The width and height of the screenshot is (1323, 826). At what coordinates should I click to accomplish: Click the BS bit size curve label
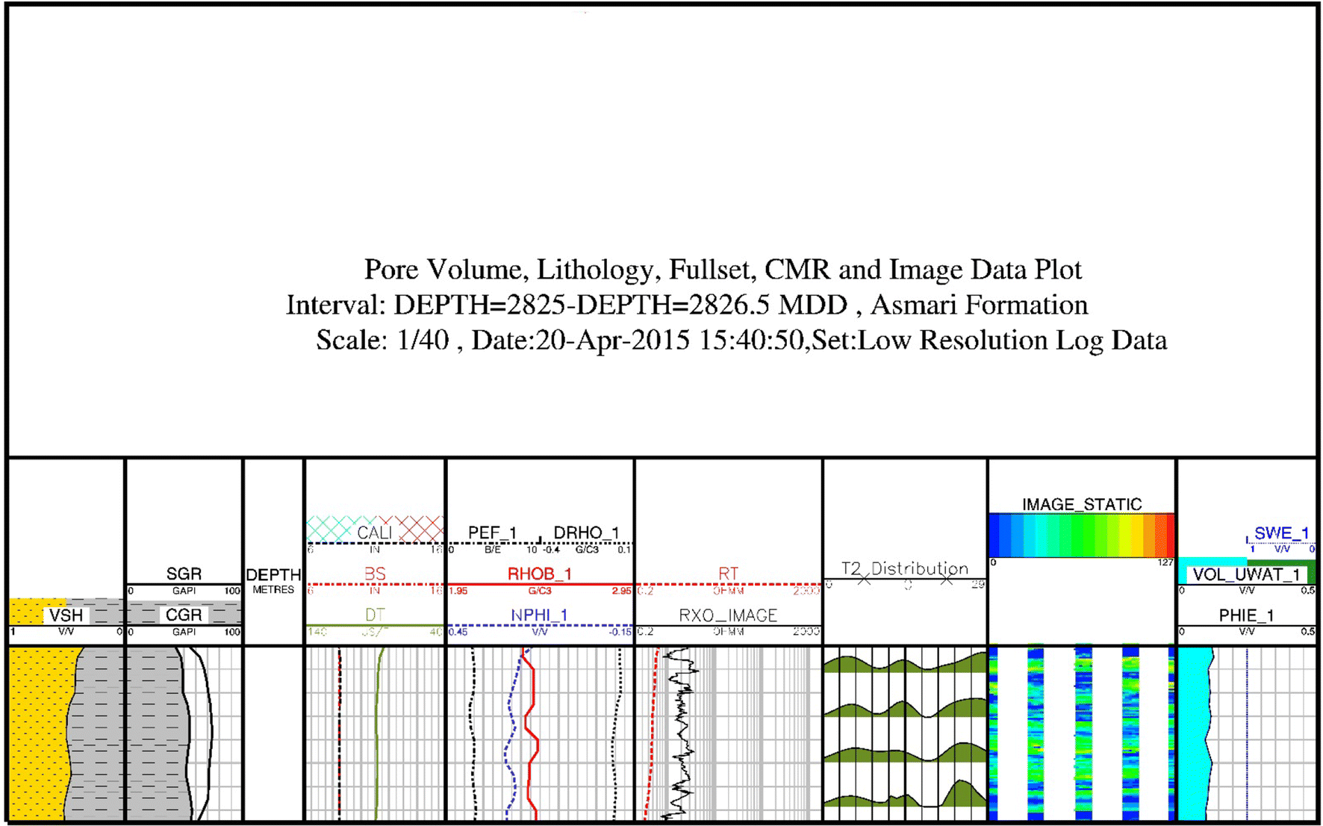(376, 574)
